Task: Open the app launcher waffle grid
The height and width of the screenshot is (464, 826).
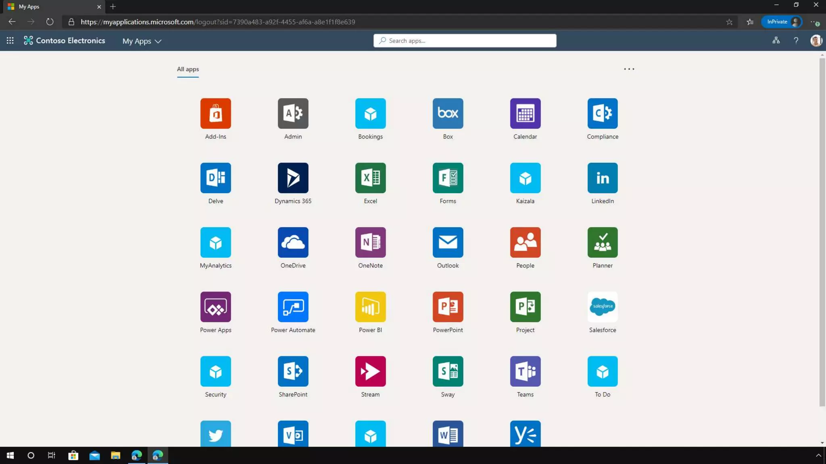Action: pos(10,41)
